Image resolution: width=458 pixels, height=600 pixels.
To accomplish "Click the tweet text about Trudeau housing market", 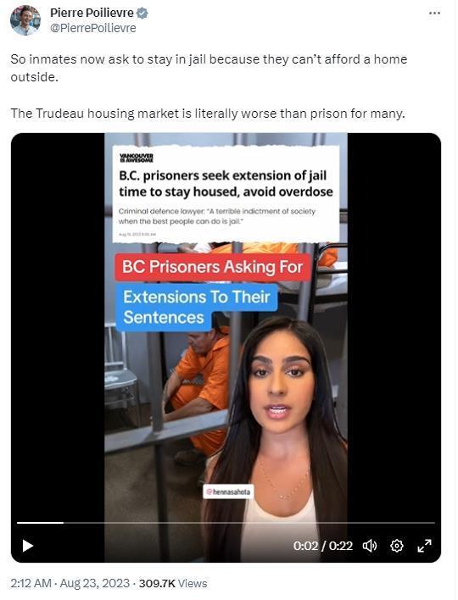I will tap(208, 114).
